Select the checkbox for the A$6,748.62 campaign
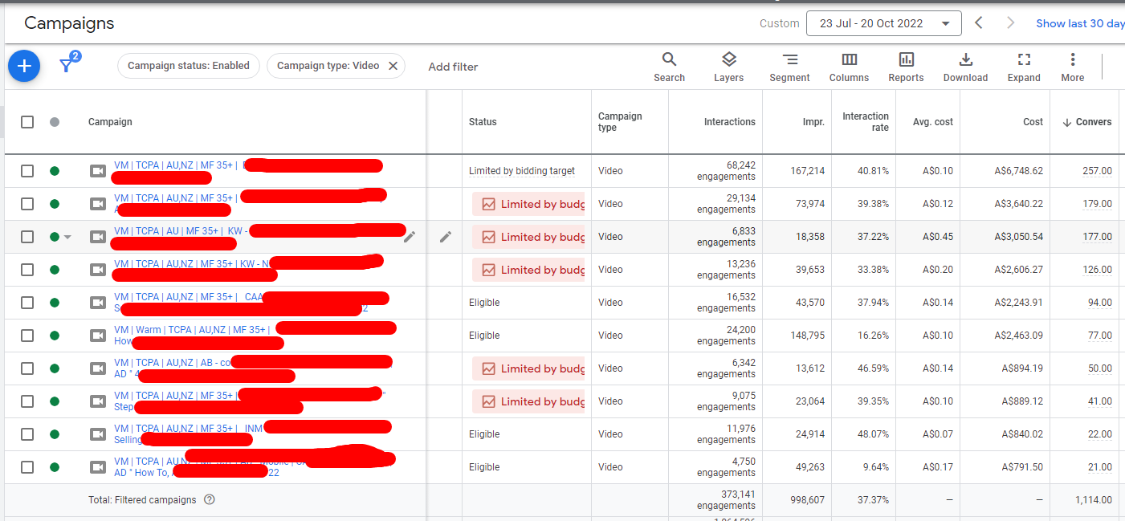Screen dimensions: 1125x521 coord(27,171)
